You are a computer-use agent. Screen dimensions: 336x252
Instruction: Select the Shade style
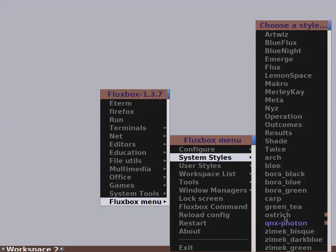click(x=292, y=141)
